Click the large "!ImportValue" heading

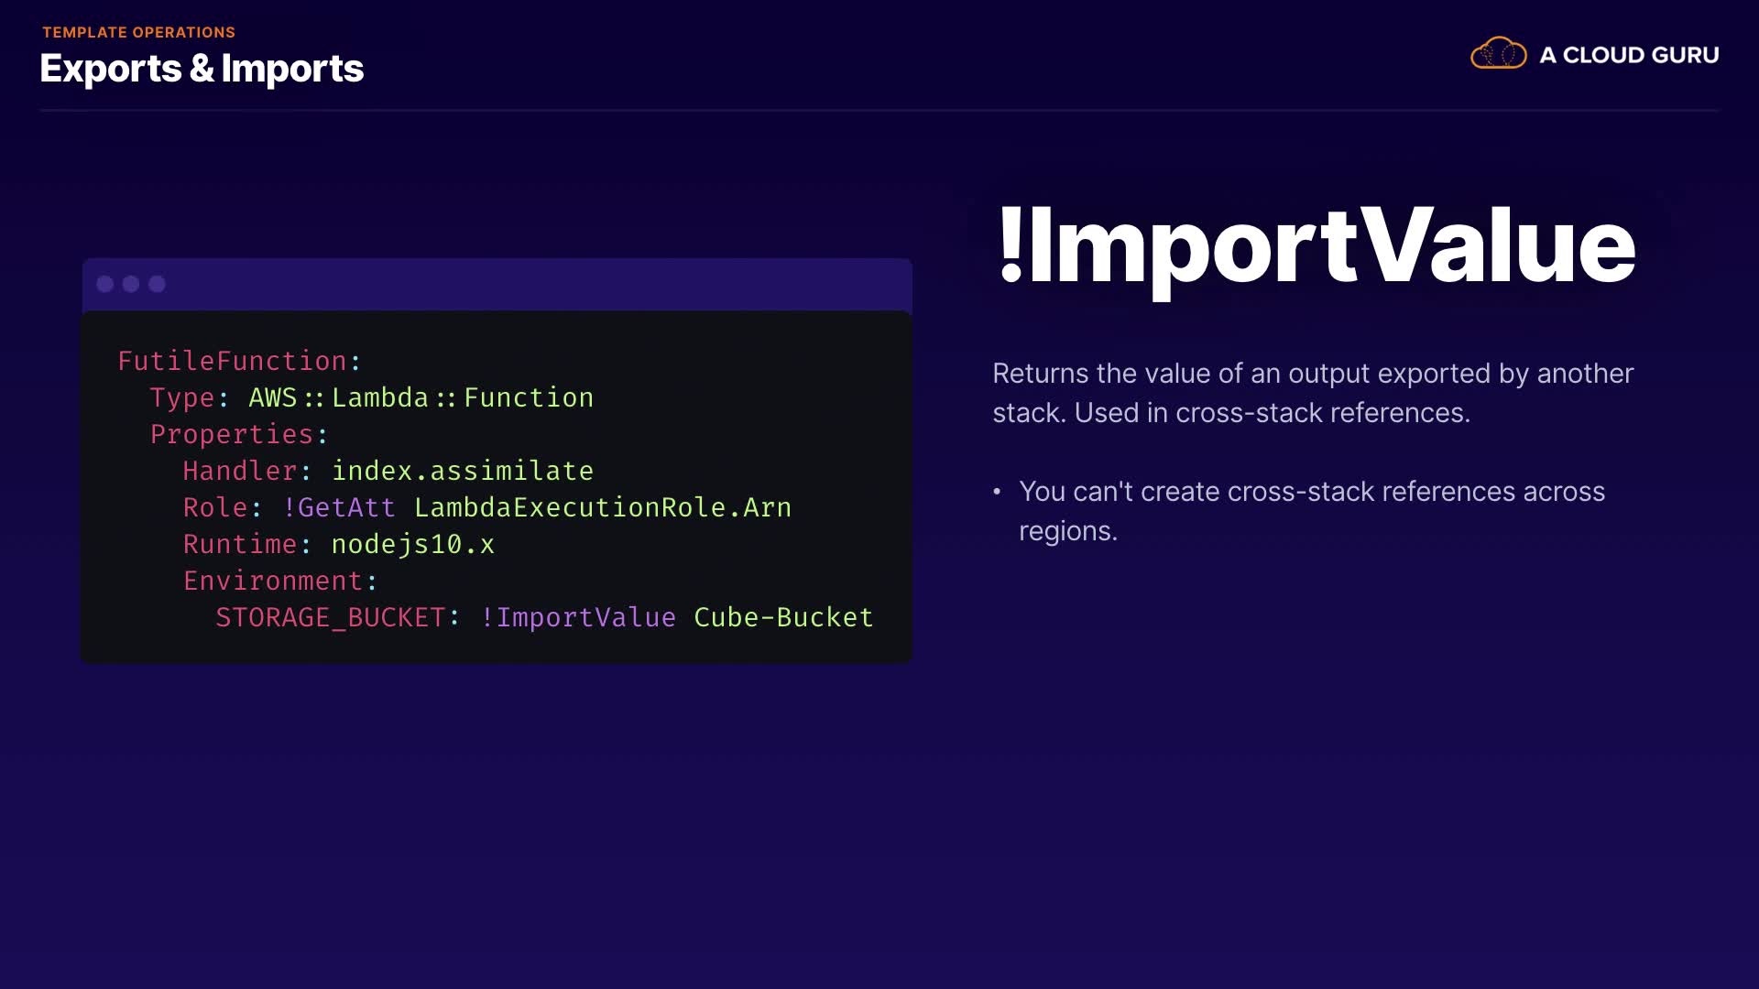point(1317,245)
